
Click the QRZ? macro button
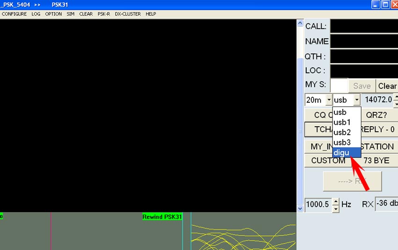378,115
